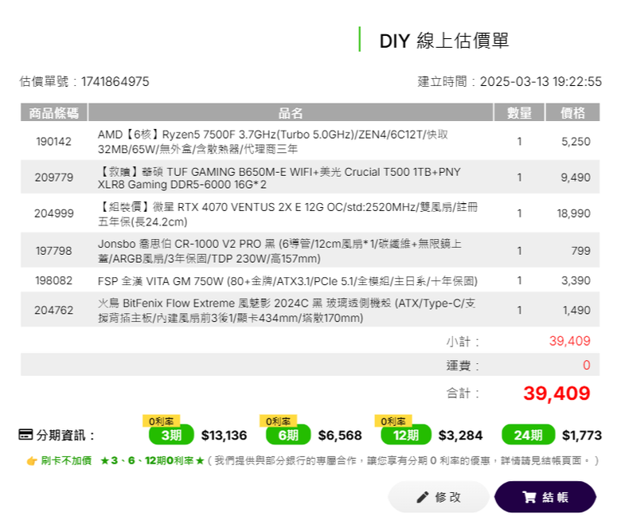Click the 0利率 tag above 12期
Screen dimensions: 621x532
pyautogui.click(x=393, y=421)
